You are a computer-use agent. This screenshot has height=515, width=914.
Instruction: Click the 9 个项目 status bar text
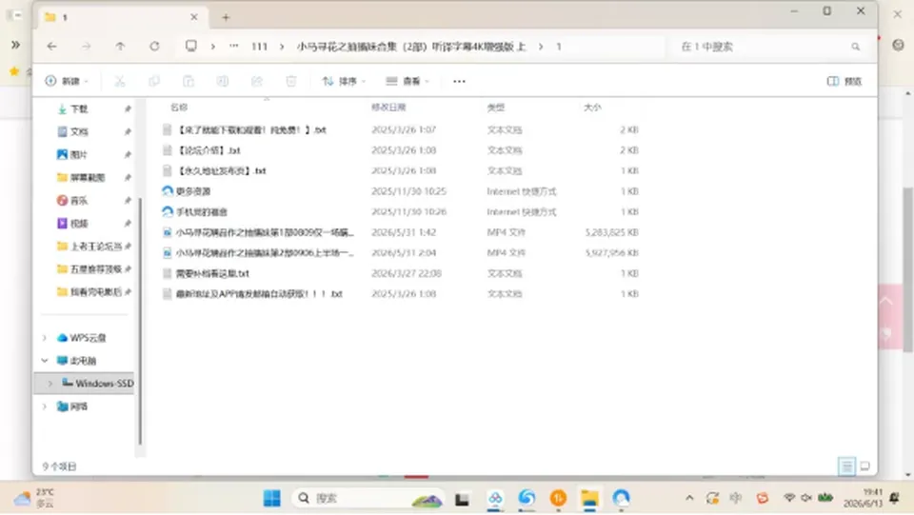[x=59, y=466]
